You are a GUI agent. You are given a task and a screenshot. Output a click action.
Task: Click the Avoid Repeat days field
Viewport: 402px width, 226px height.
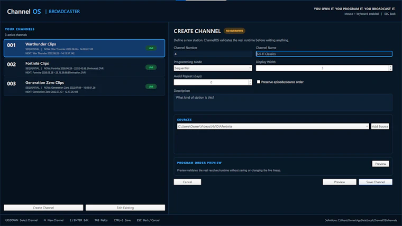click(x=211, y=82)
